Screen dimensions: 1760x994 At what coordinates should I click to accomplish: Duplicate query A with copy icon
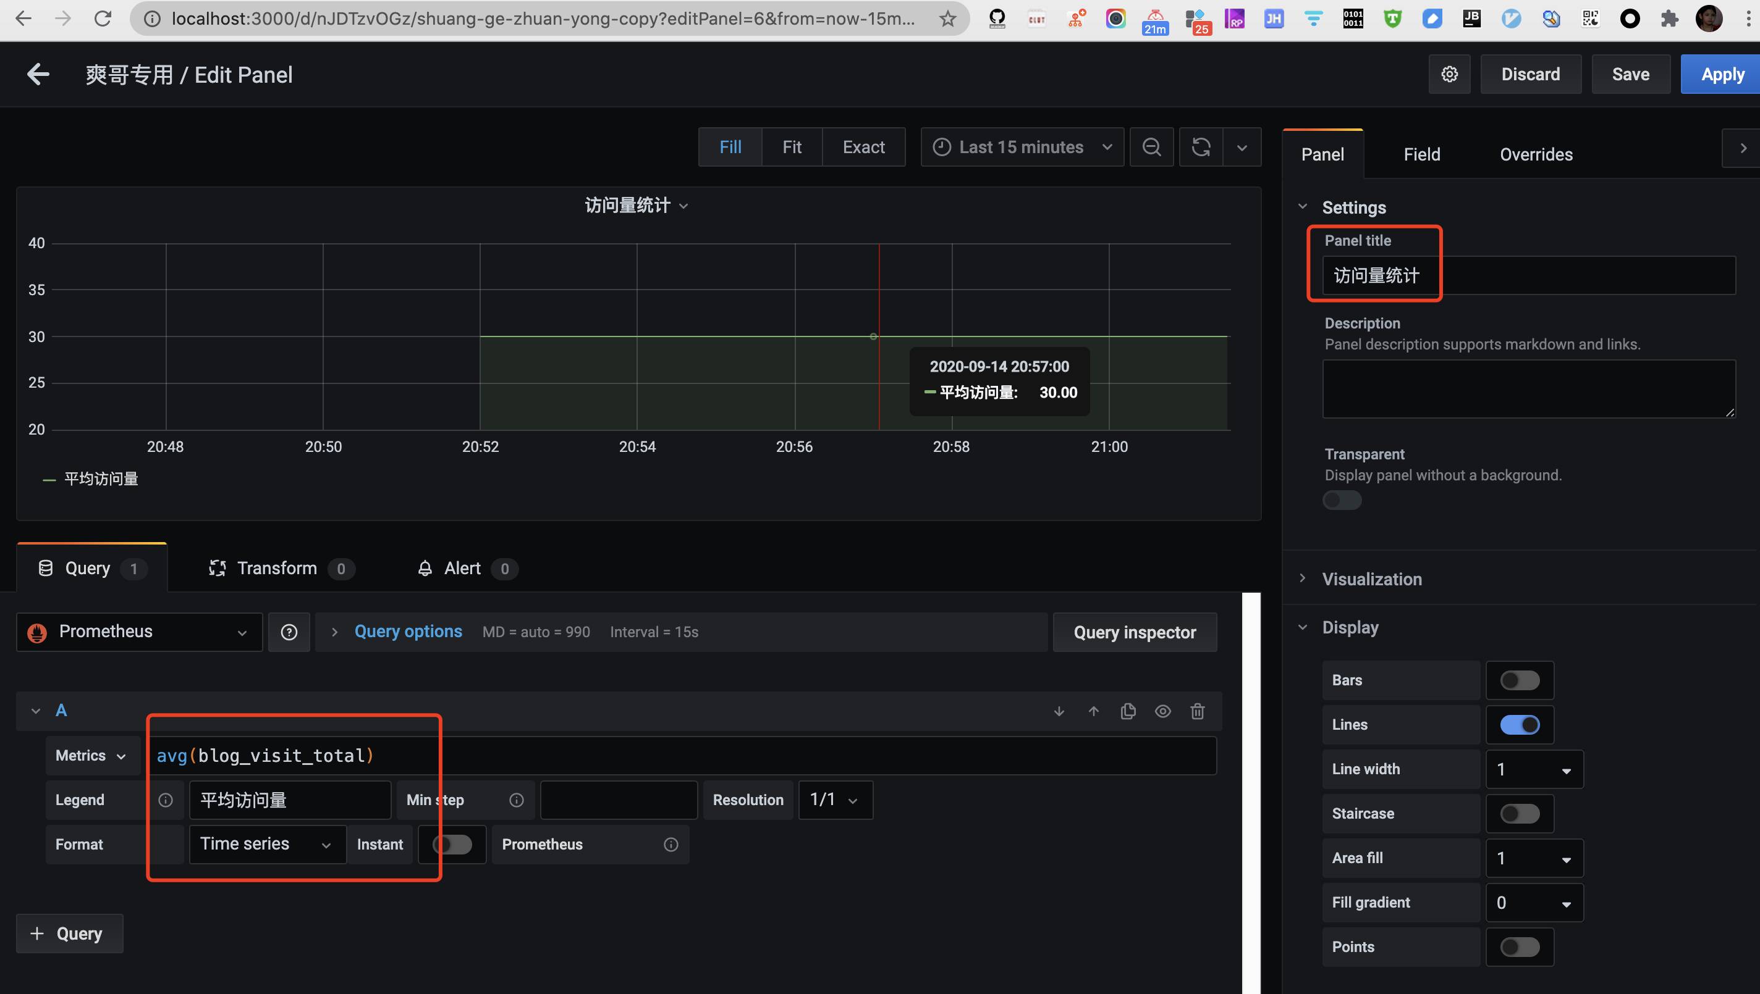coord(1128,711)
